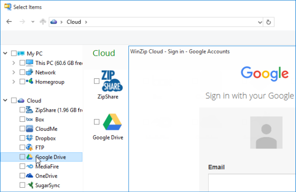The height and width of the screenshot is (192, 296).
Task: Select Box in the tree
Action: [40, 119]
